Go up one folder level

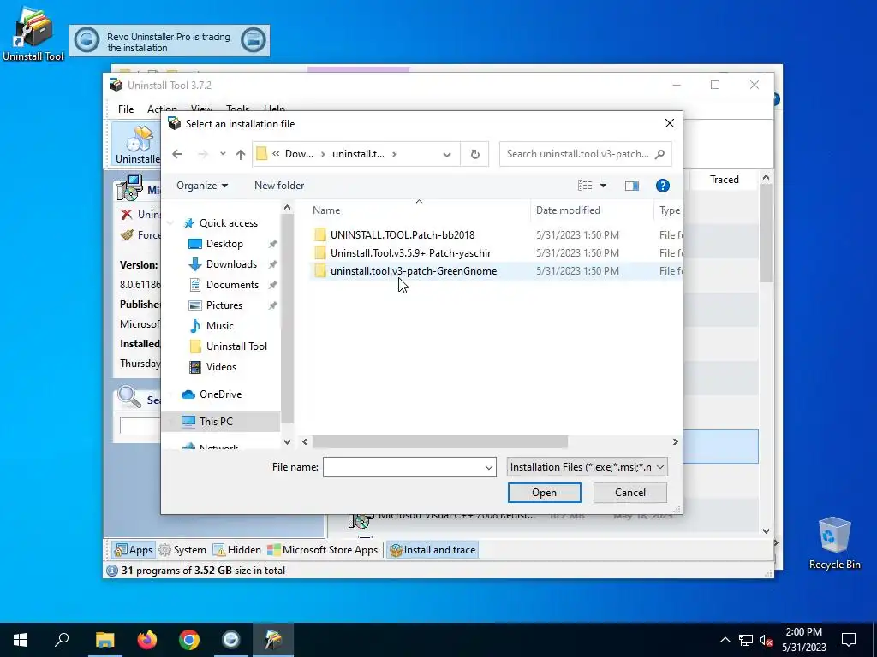[241, 154]
